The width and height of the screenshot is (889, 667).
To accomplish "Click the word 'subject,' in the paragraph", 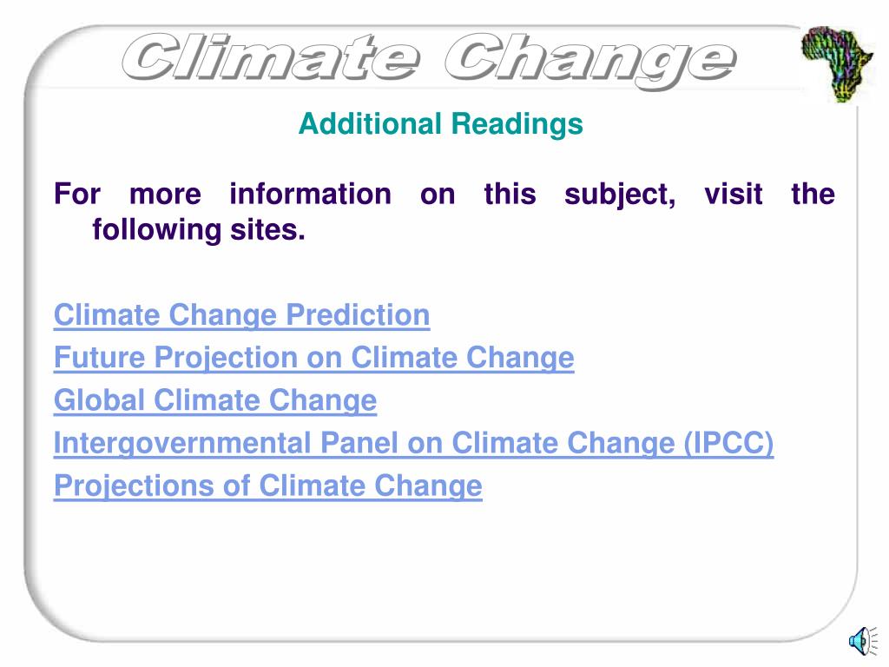I will (x=620, y=195).
